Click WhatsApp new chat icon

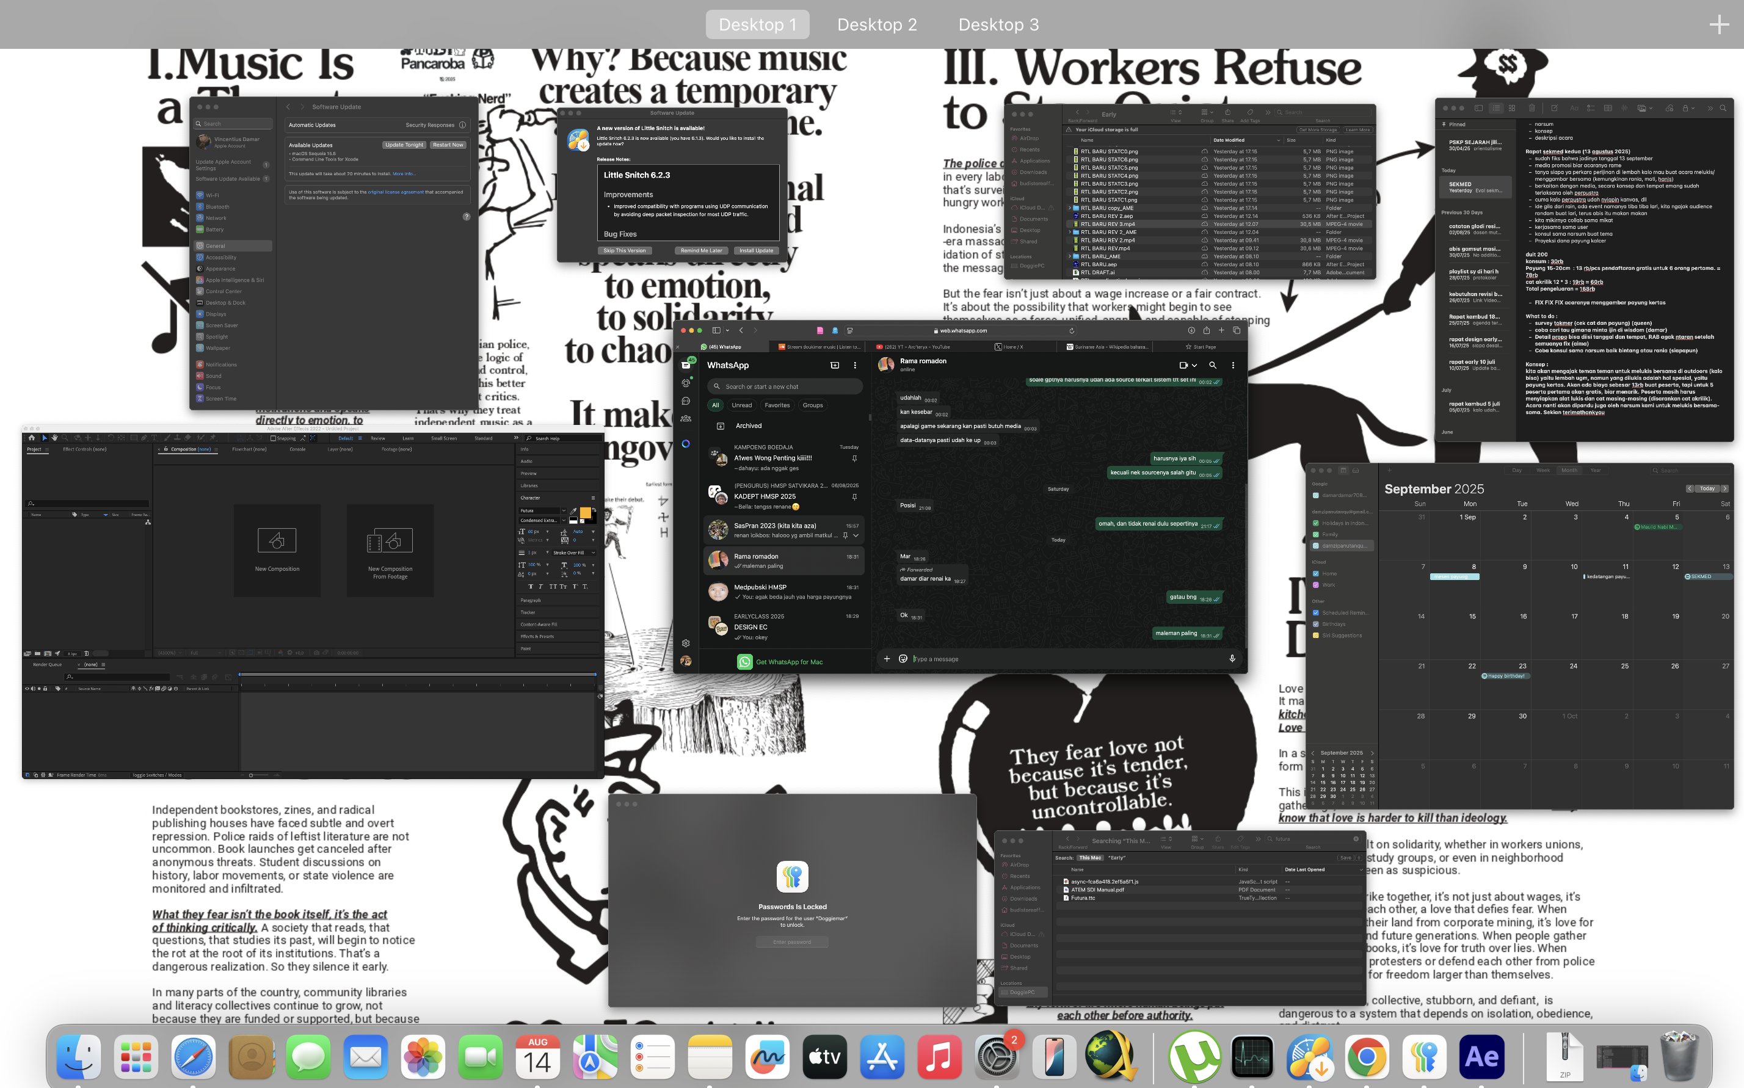835,366
